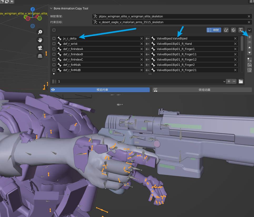
Task: Select the def_r_finIndexA bone field
Action: coord(100,49)
